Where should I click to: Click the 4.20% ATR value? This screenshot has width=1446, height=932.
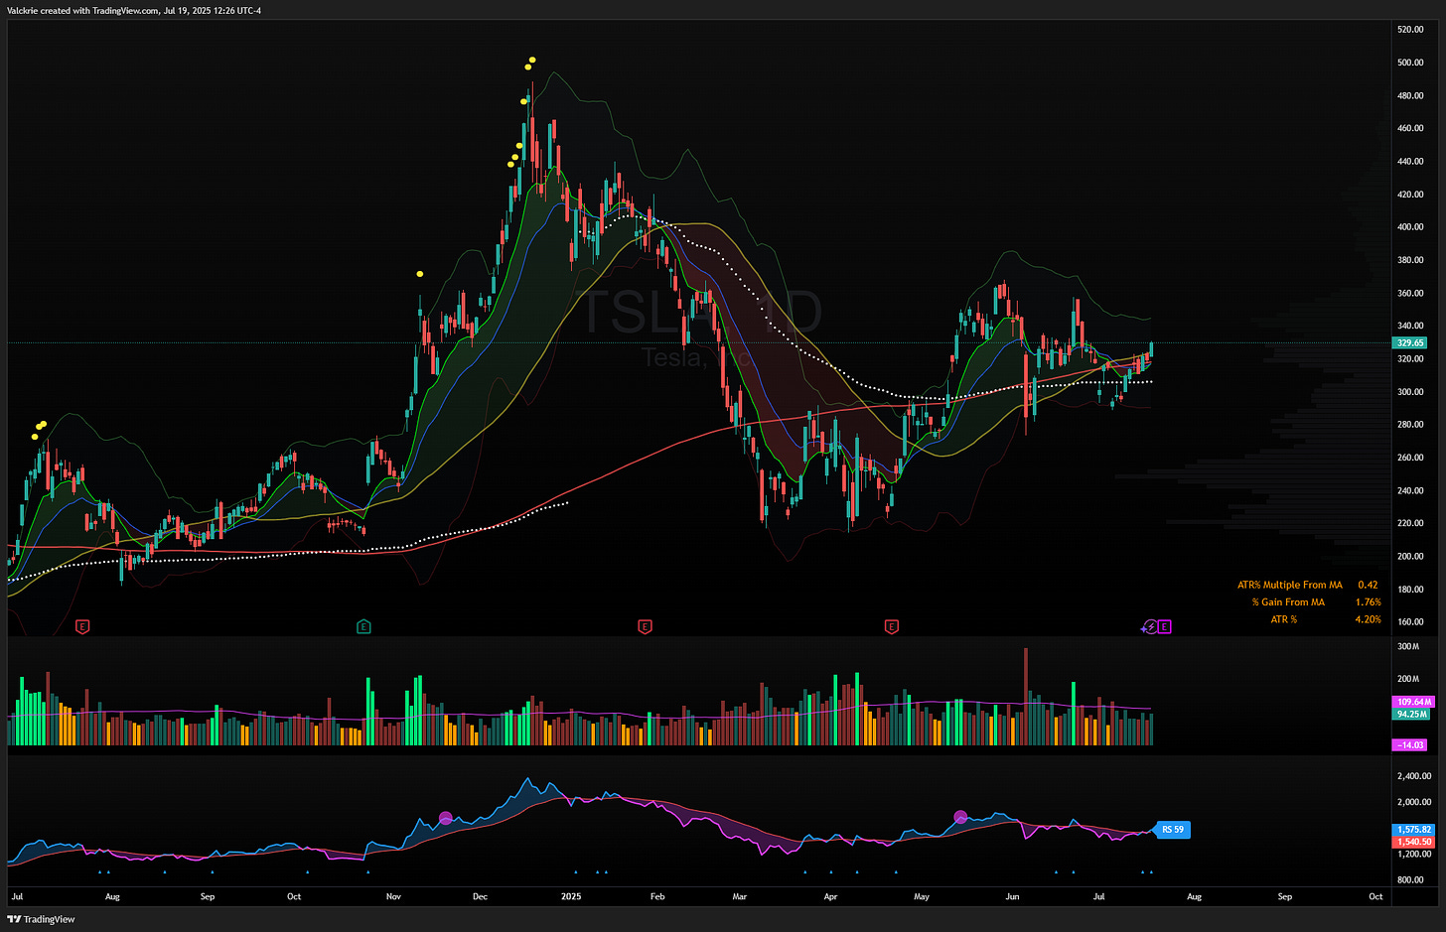[1368, 619]
